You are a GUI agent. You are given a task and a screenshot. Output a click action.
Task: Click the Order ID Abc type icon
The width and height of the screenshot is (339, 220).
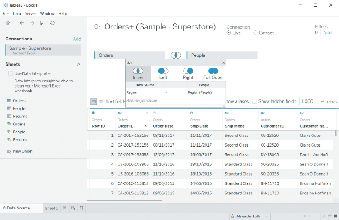point(120,113)
